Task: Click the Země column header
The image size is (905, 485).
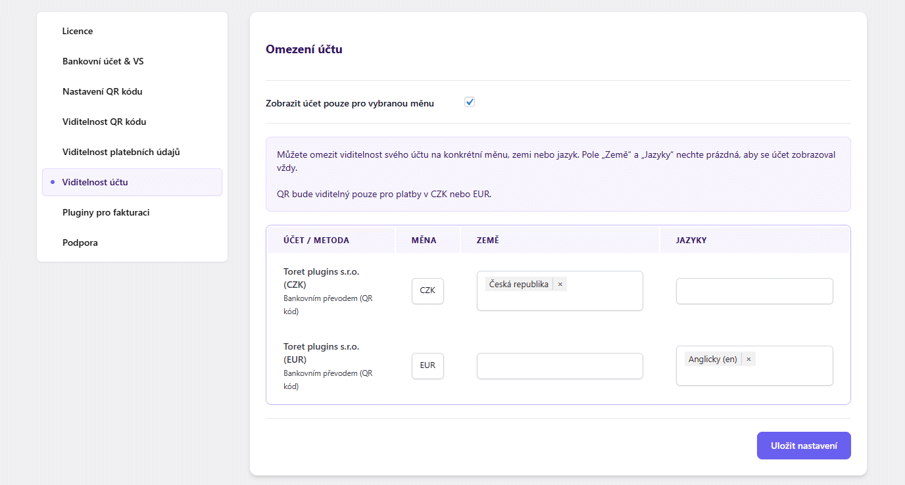Action: 488,240
